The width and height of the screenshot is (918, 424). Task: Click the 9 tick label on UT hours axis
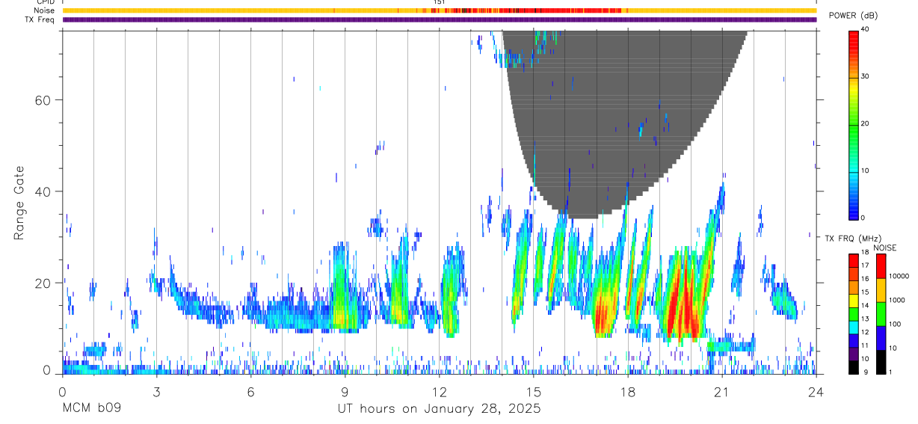(x=345, y=391)
